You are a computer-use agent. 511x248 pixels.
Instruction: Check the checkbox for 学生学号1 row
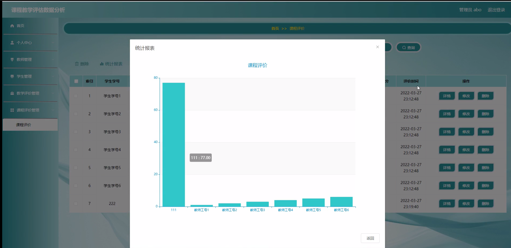point(76,96)
